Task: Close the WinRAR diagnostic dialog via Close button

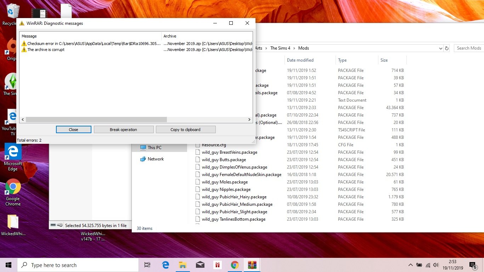Action: coord(73,130)
